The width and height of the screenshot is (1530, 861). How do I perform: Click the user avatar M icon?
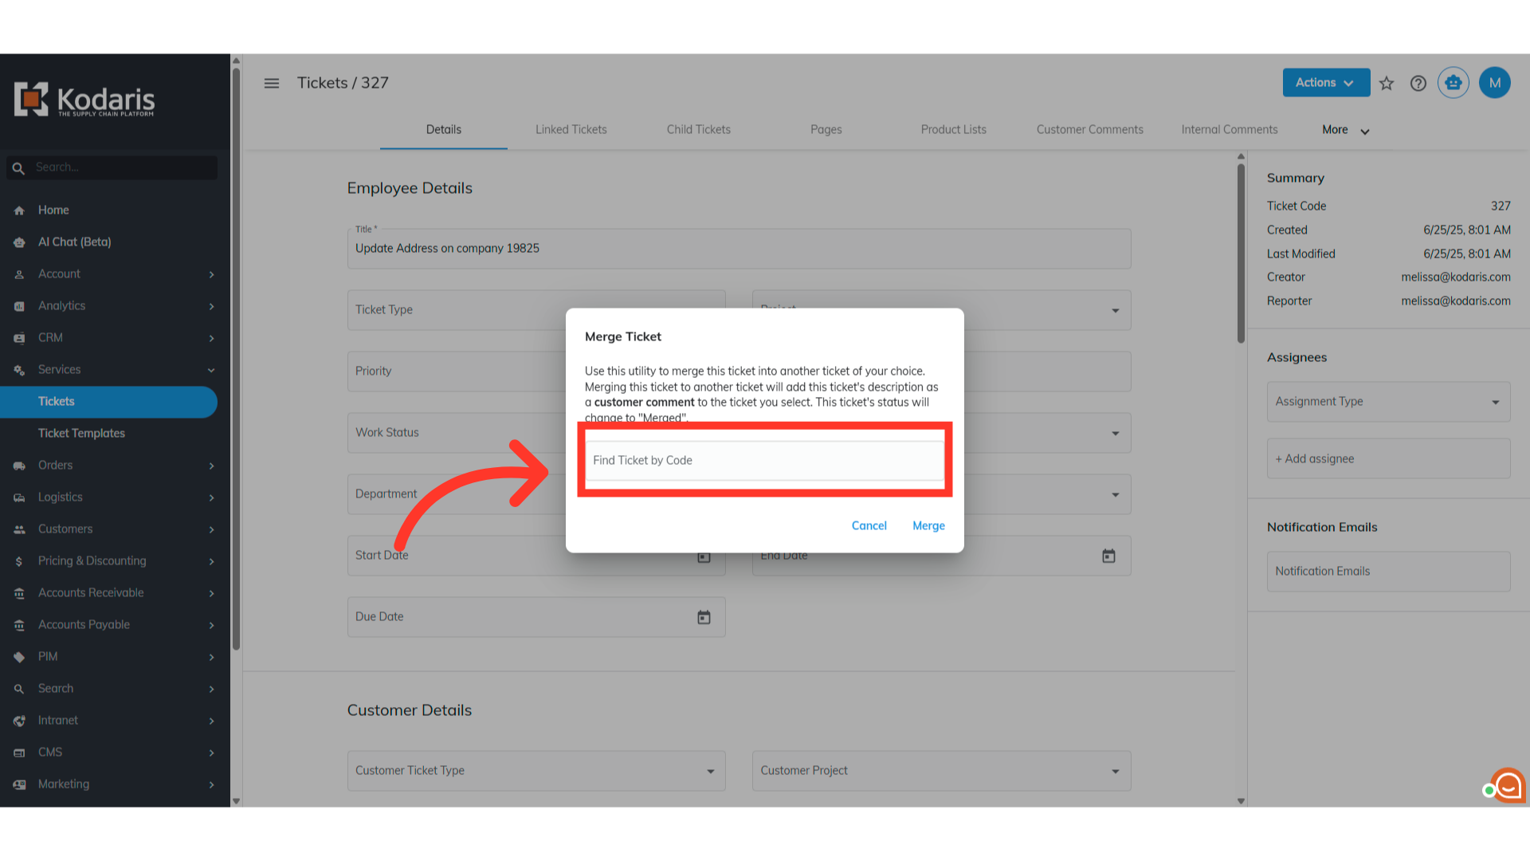coord(1495,83)
